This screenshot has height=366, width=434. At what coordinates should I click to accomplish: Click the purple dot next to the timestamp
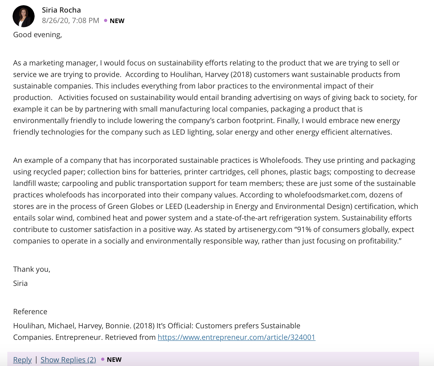pos(106,20)
